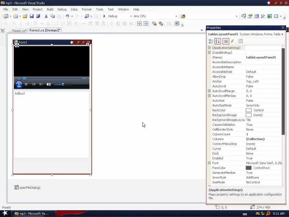Open the Object Browser toolbar icon
The width and height of the screenshot is (289, 217).
pos(256,16)
